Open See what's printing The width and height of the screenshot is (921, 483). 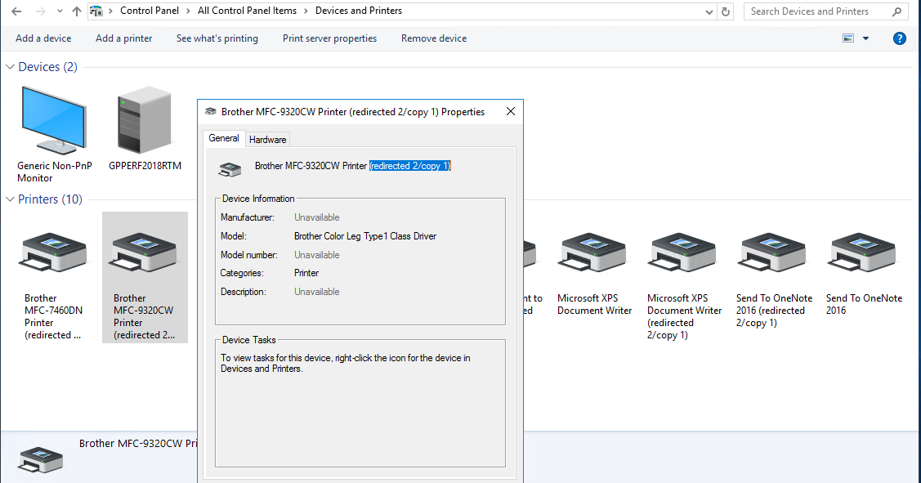217,38
